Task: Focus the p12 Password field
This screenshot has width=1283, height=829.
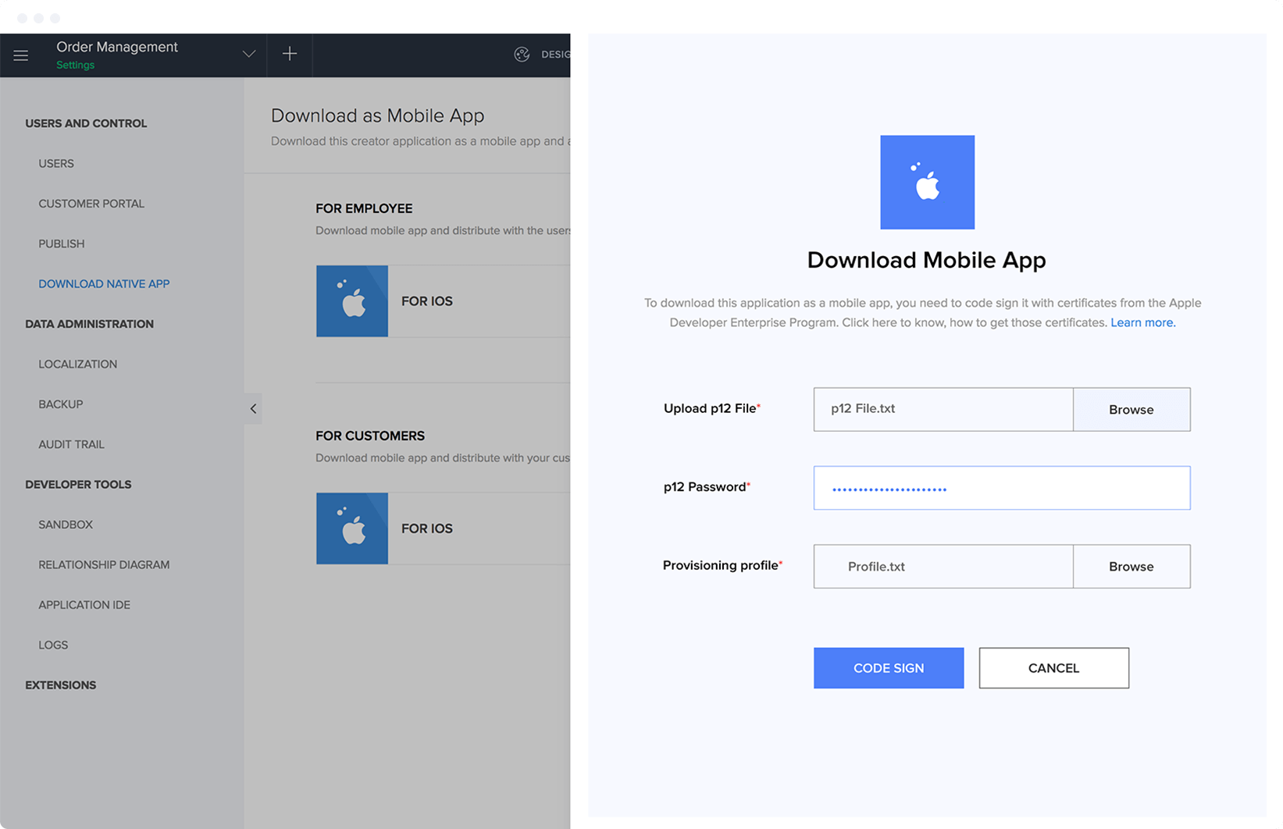Action: [1002, 488]
